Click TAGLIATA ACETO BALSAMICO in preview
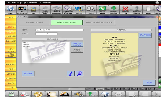The width and height of the screenshot is (161, 97). point(114,52)
